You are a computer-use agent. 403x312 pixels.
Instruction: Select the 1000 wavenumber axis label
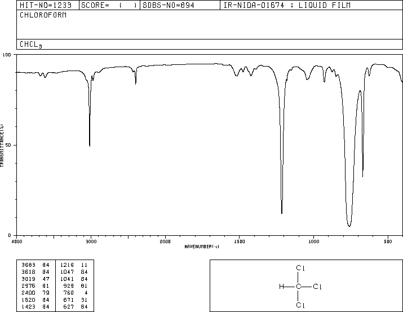click(314, 241)
